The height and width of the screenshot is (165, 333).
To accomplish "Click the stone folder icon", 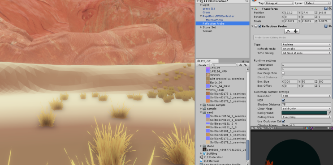I will click(x=204, y=146).
